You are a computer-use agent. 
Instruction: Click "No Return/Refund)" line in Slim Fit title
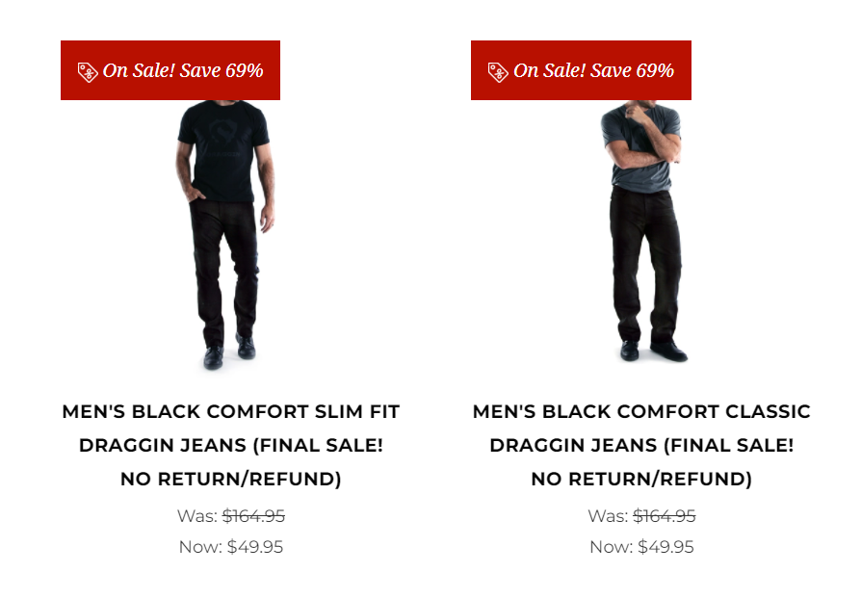tap(230, 480)
